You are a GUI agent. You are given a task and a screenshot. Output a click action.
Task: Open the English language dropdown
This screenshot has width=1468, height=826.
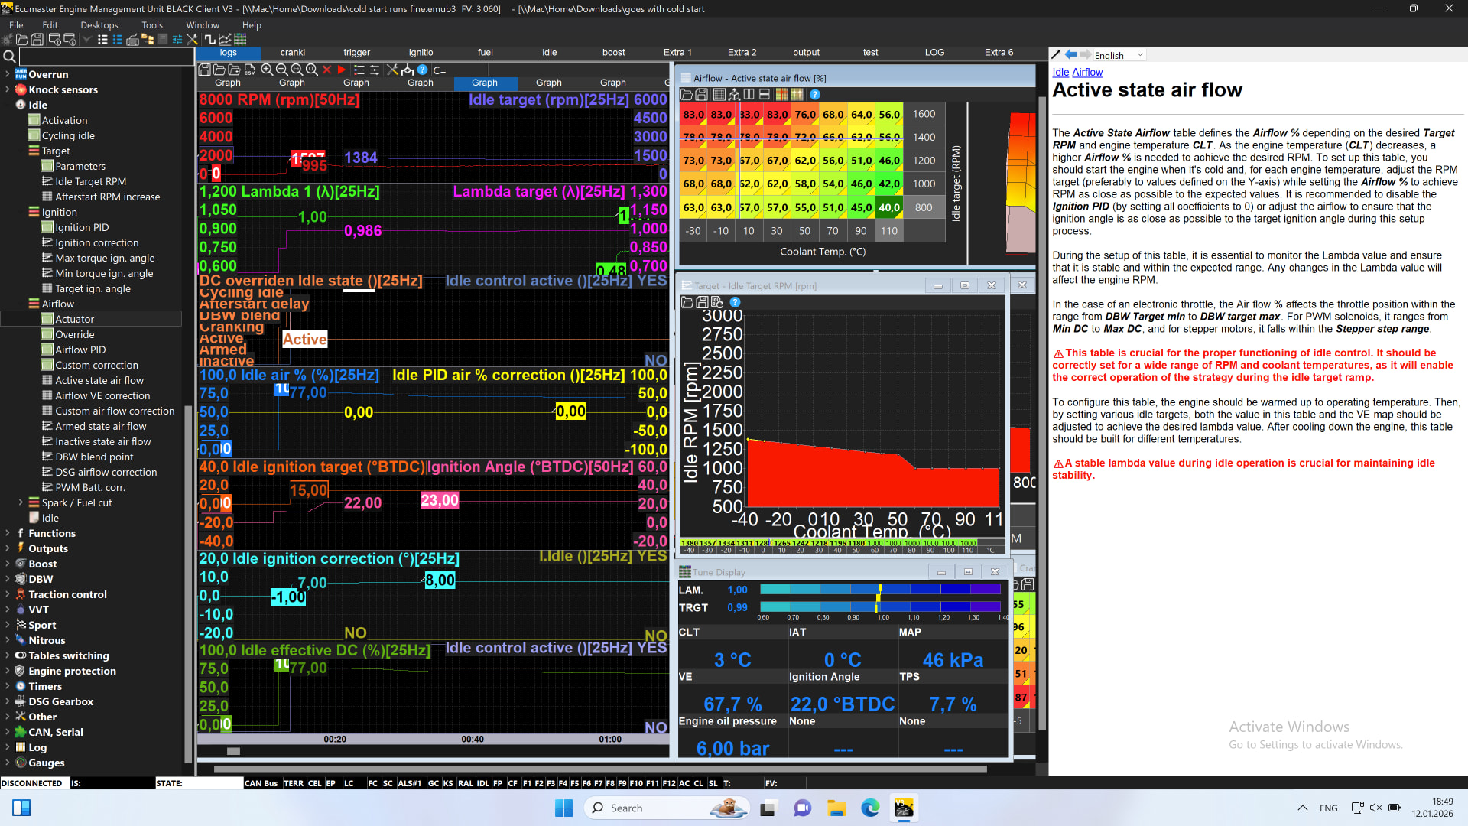point(1118,55)
